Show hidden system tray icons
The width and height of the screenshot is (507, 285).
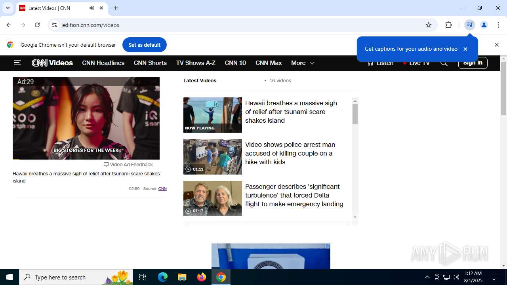click(427, 277)
